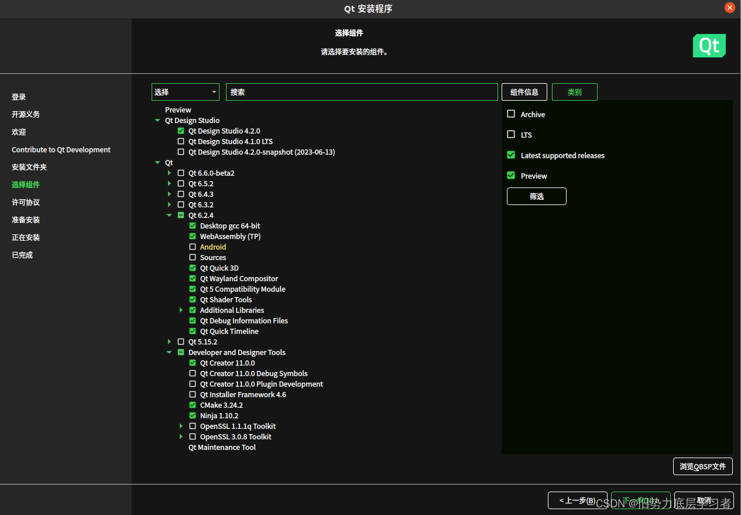Screen dimensions: 741x515
Task: Close the Qt installer window
Action: click(730, 8)
